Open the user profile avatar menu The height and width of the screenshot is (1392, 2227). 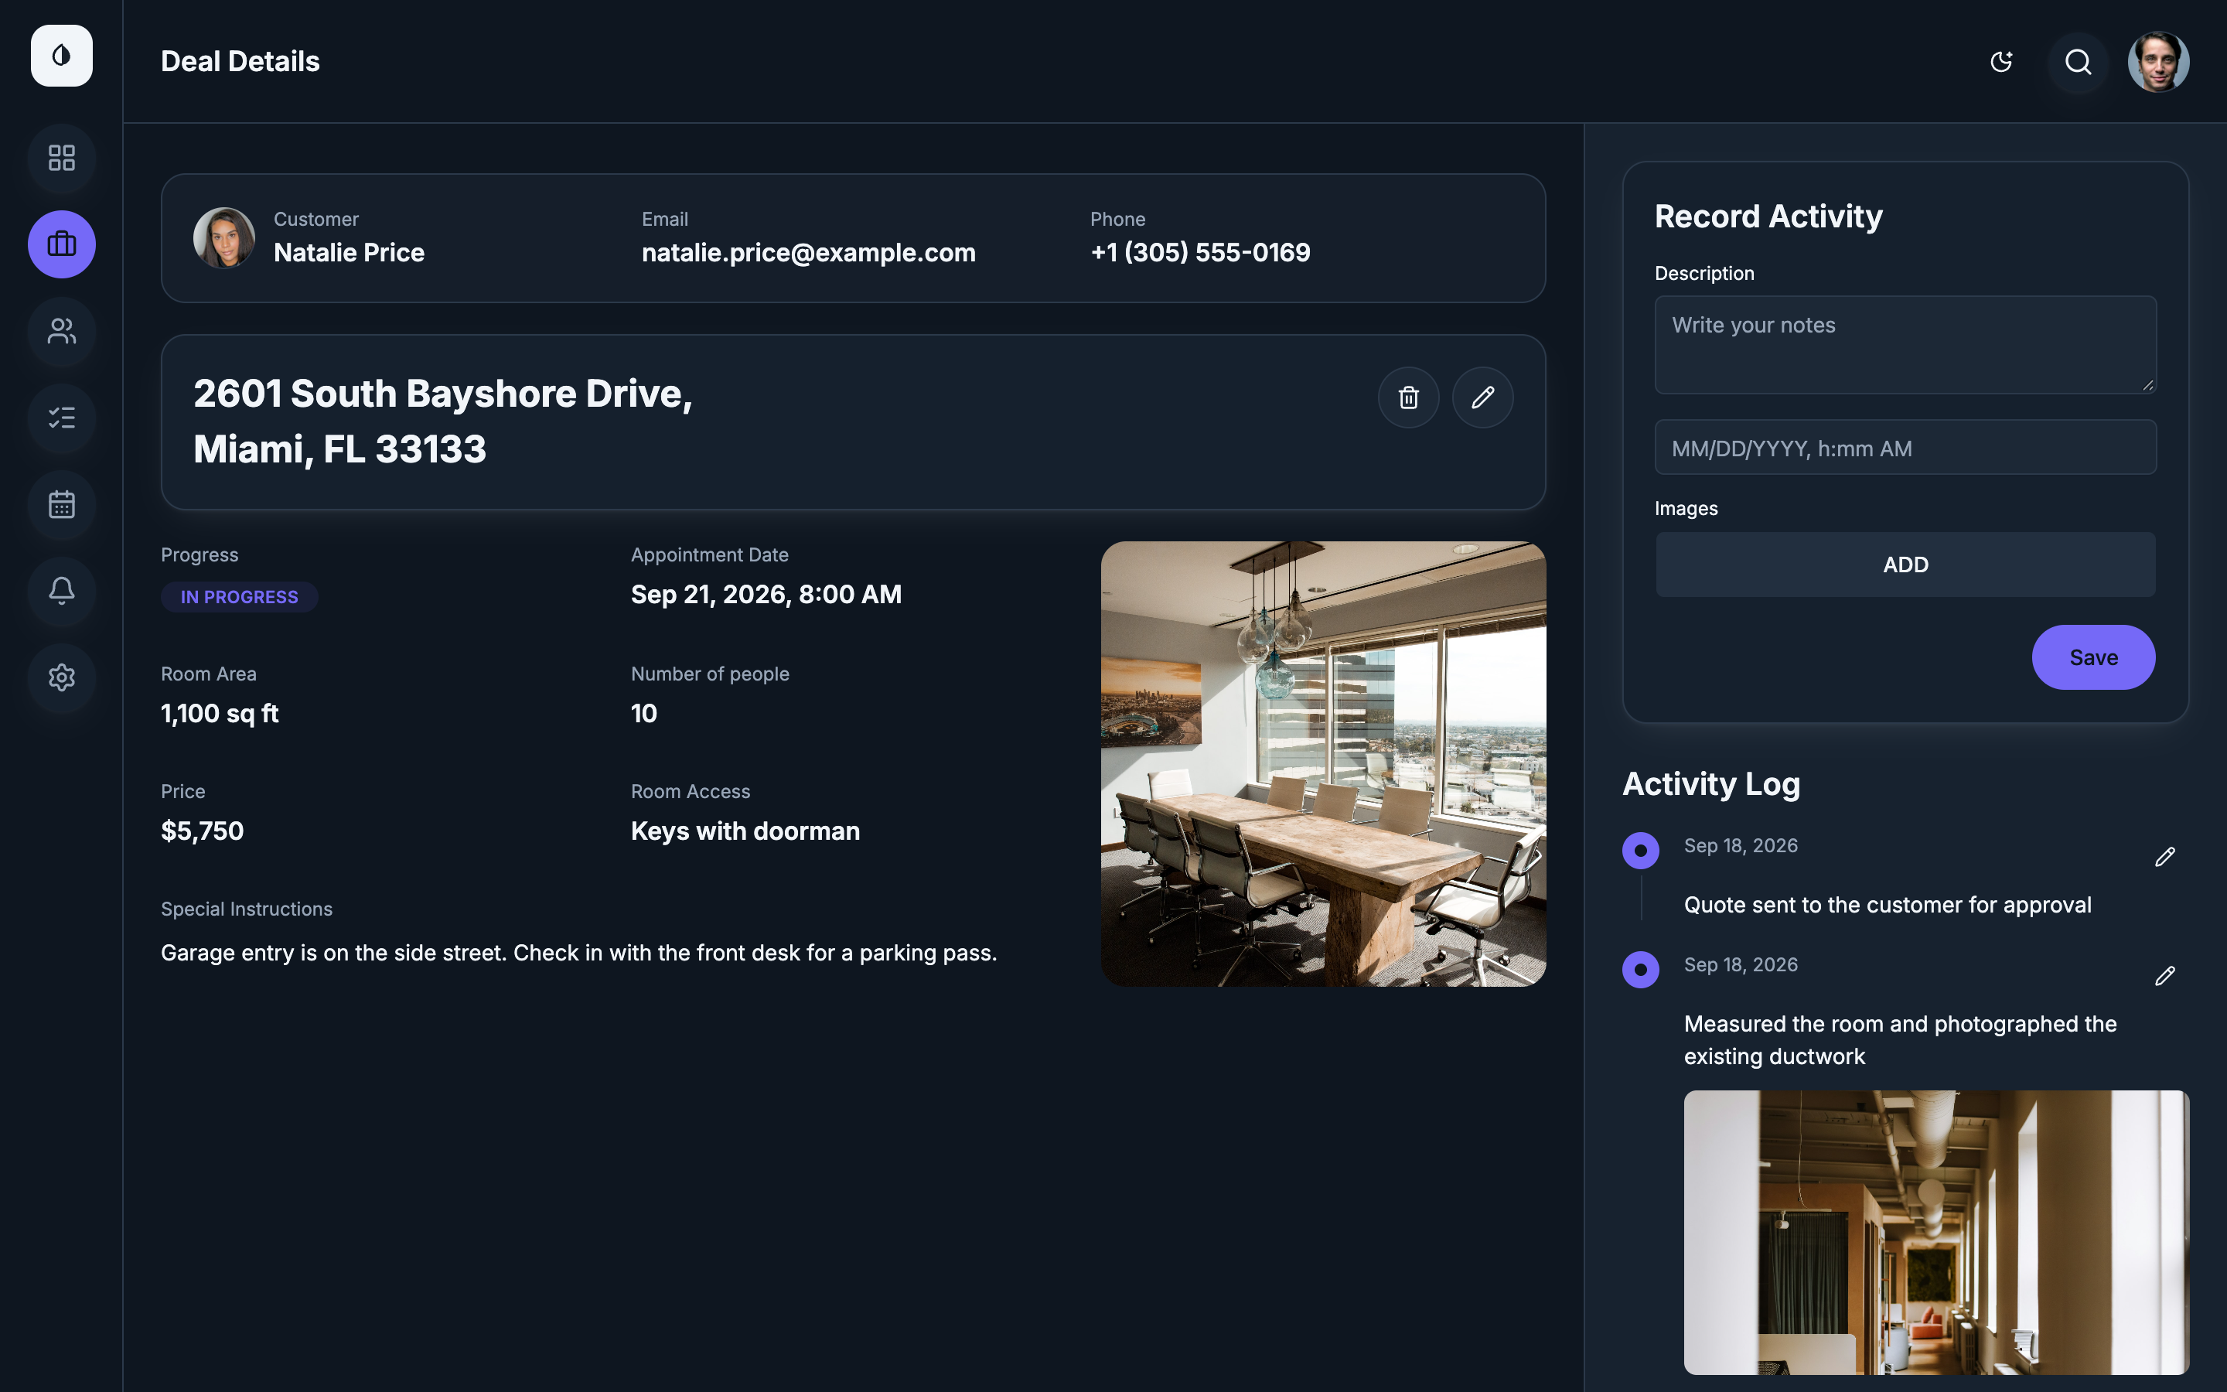(x=2158, y=62)
